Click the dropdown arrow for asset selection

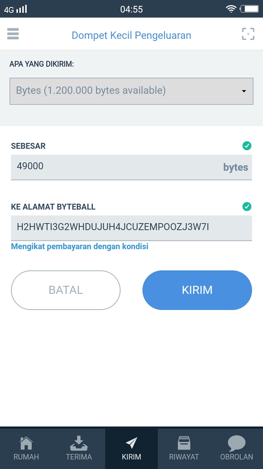(244, 91)
